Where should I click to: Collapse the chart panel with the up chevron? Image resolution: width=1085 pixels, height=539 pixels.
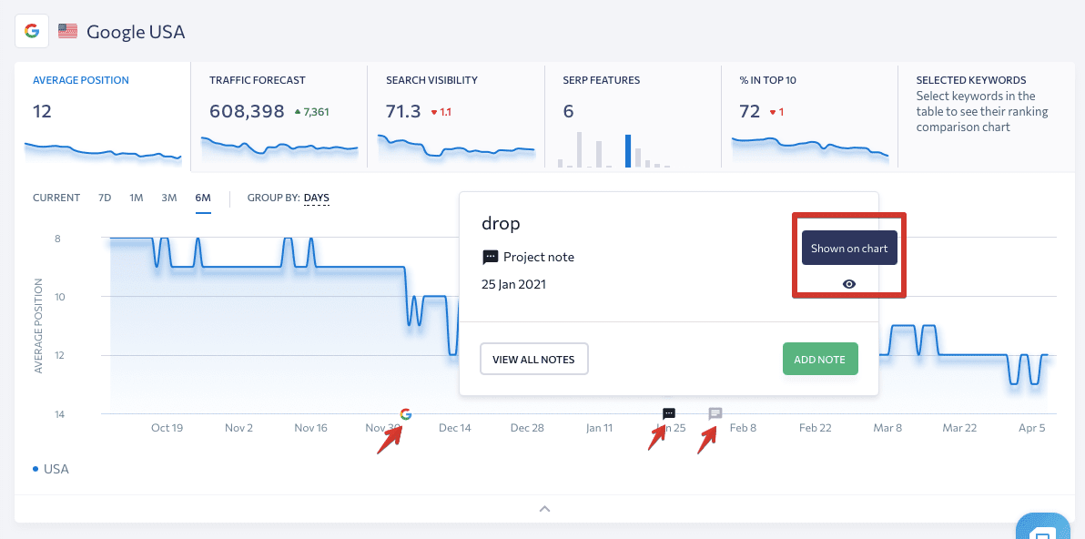click(x=544, y=509)
